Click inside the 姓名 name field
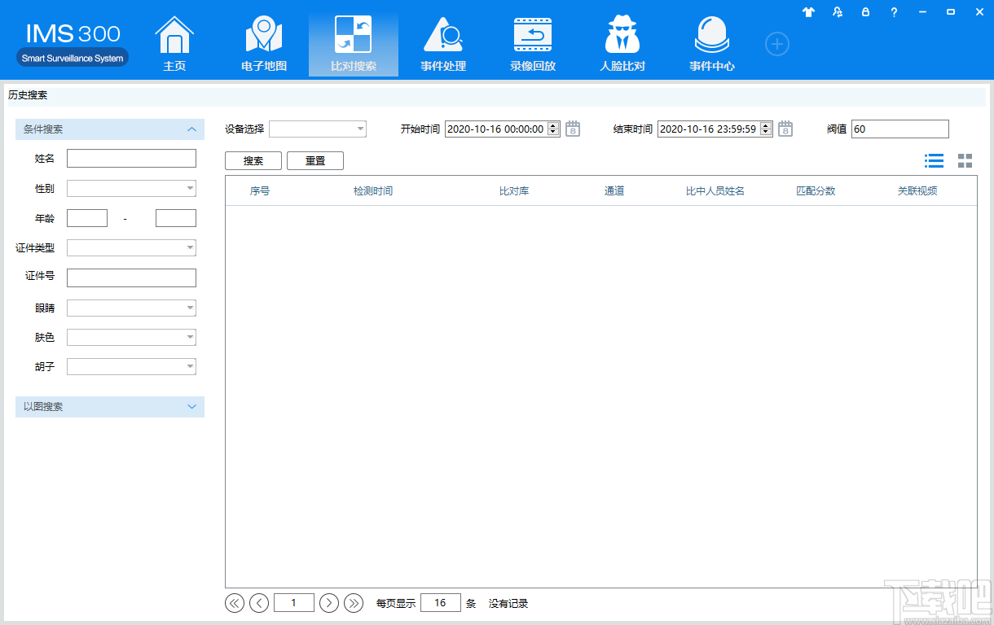The image size is (994, 625). (131, 158)
